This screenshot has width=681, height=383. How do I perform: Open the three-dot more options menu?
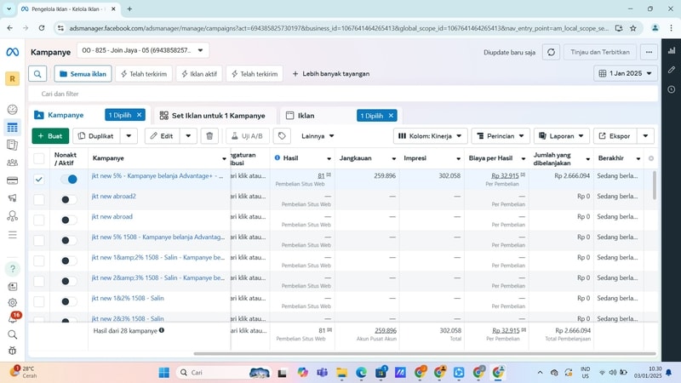click(649, 52)
